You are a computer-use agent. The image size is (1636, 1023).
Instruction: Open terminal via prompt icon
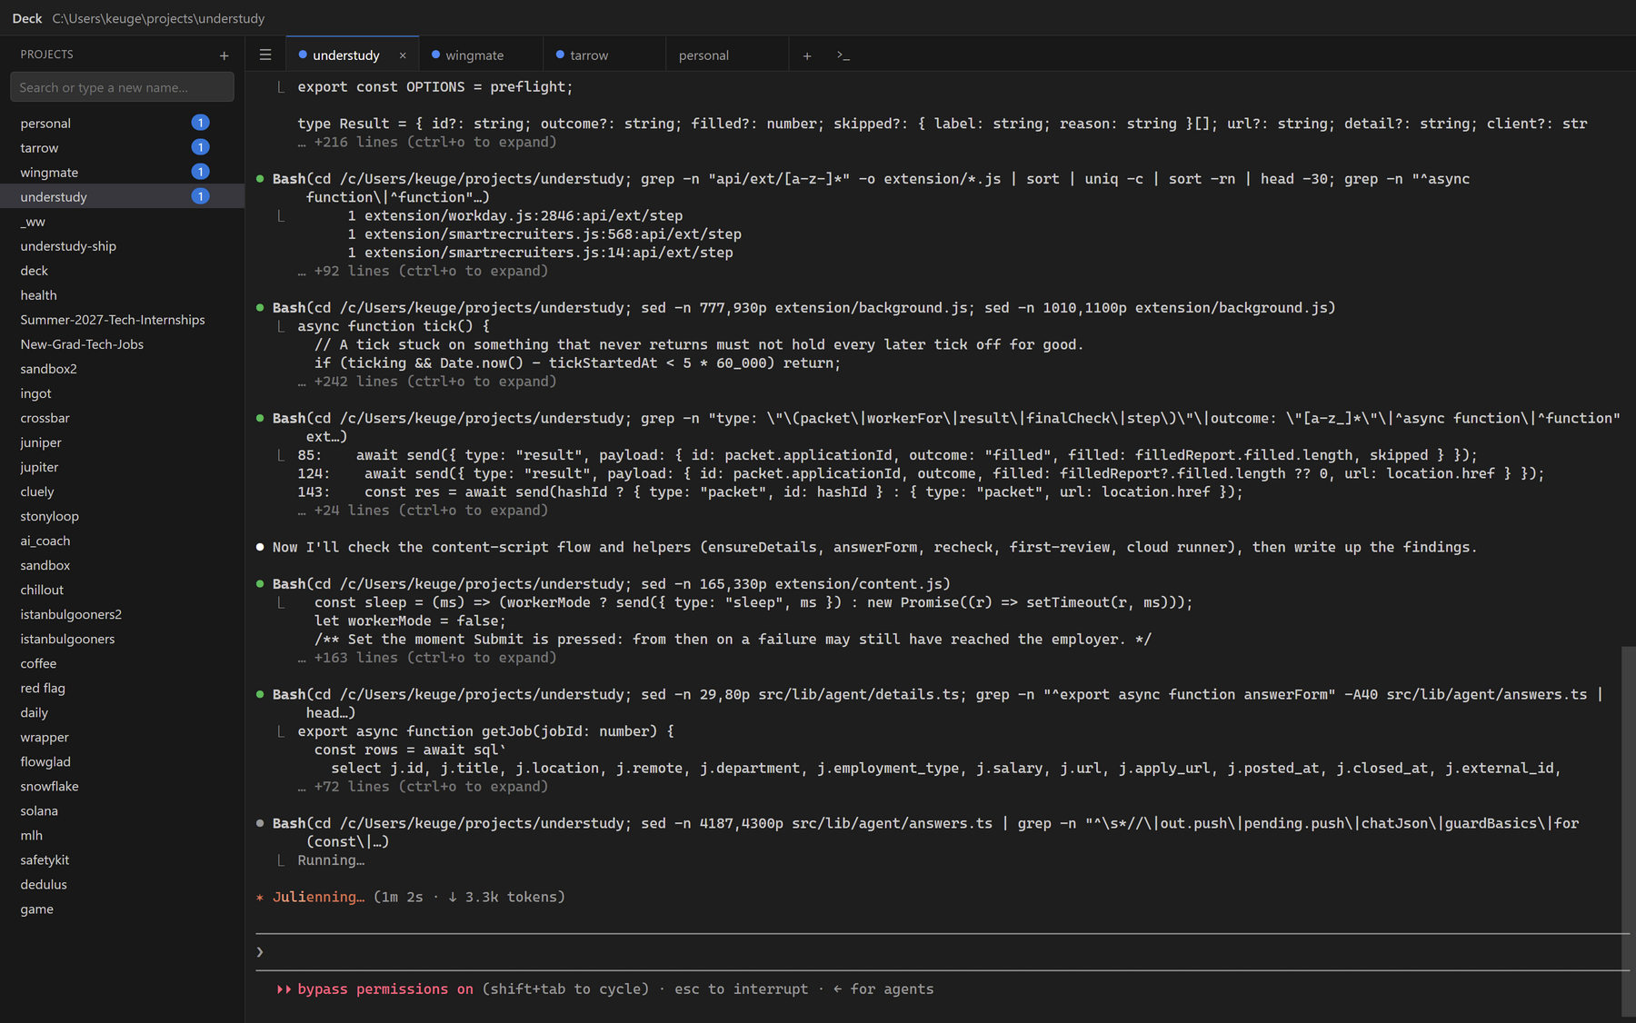pyautogui.click(x=843, y=55)
